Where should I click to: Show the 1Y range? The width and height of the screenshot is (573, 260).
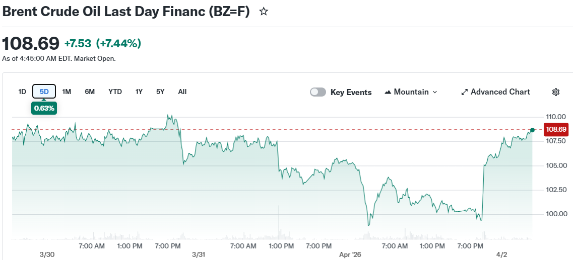click(x=139, y=92)
